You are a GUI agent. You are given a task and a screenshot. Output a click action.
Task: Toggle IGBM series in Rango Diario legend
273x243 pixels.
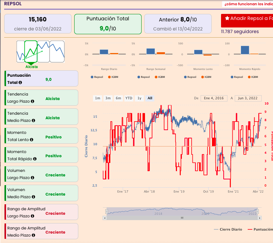pyautogui.click(x=113, y=77)
